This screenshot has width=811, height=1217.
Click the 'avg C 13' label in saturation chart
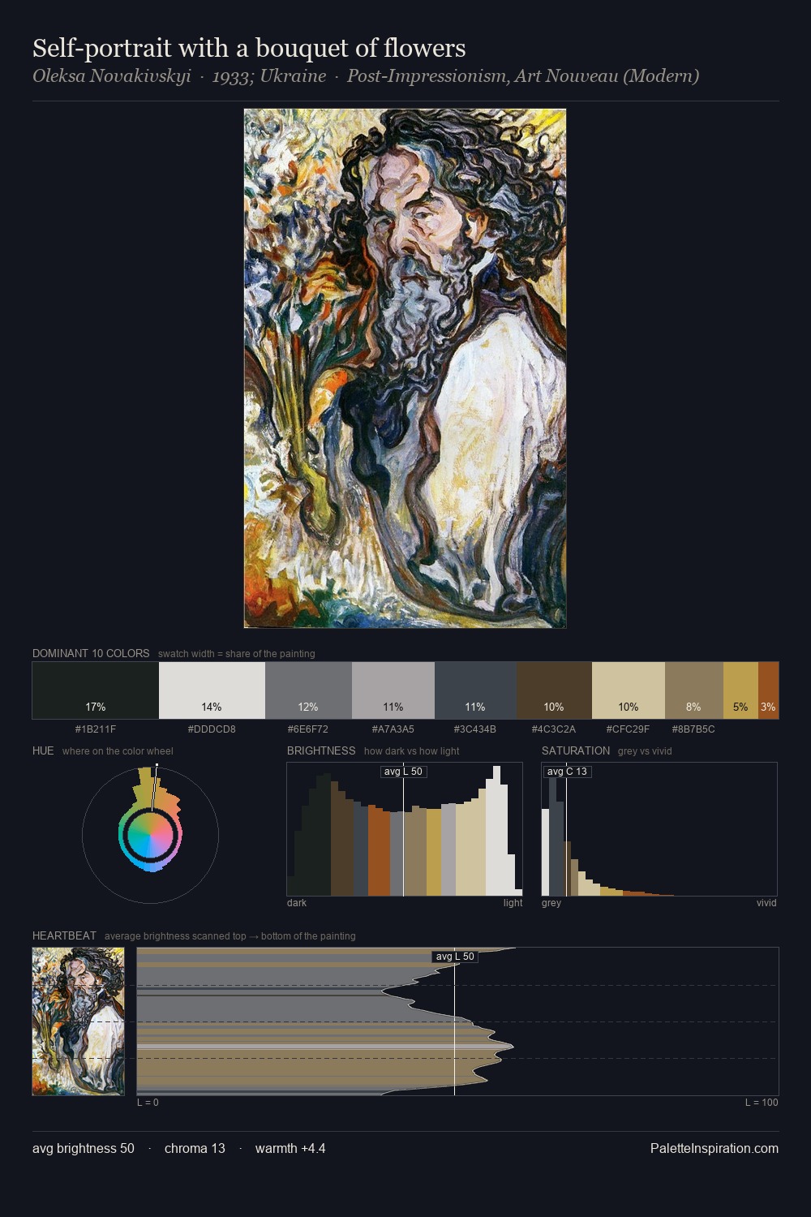(567, 772)
